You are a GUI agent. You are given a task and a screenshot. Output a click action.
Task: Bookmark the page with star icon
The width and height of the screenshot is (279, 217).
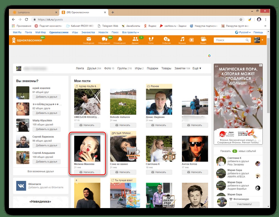(x=241, y=19)
